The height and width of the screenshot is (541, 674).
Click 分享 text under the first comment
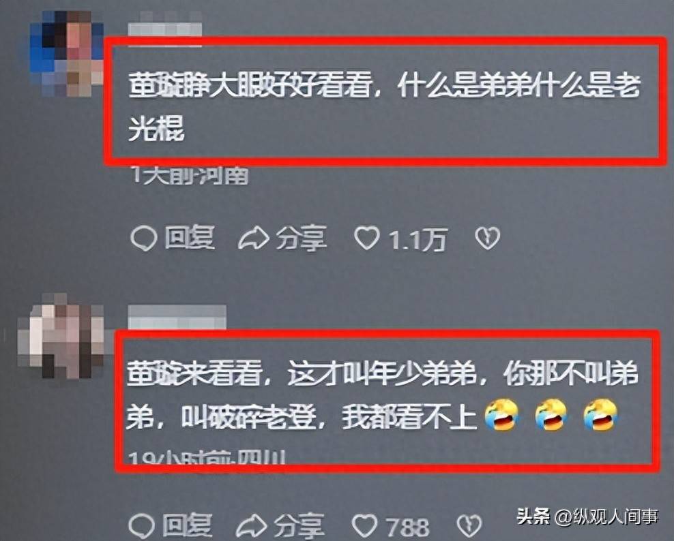(x=302, y=238)
